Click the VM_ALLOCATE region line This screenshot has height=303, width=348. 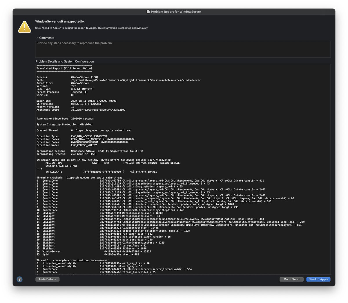tap(101, 172)
